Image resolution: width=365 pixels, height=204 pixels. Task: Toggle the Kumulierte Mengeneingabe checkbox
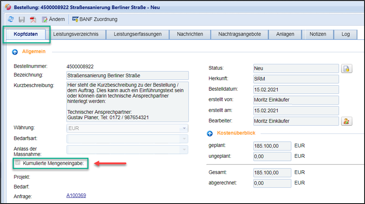point(17,163)
